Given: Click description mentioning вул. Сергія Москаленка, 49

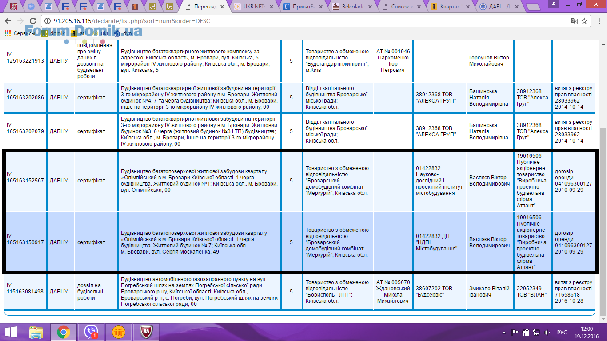Looking at the screenshot, I should pos(199,242).
